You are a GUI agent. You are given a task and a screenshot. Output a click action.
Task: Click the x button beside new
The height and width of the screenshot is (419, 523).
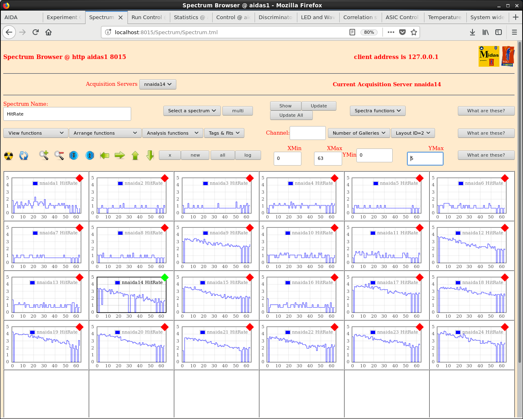coord(170,155)
